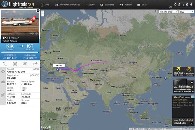Click the database icon beside Database
Screen dimensions: 195x130
(101, 5)
